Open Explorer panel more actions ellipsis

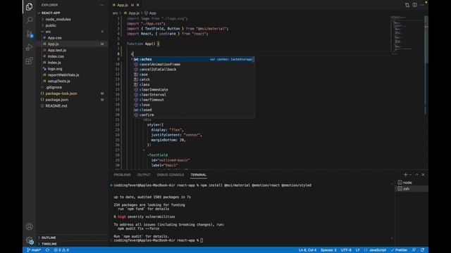point(101,5)
